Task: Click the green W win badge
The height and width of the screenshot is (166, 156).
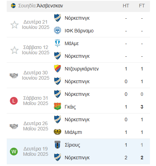Action: tap(14, 152)
